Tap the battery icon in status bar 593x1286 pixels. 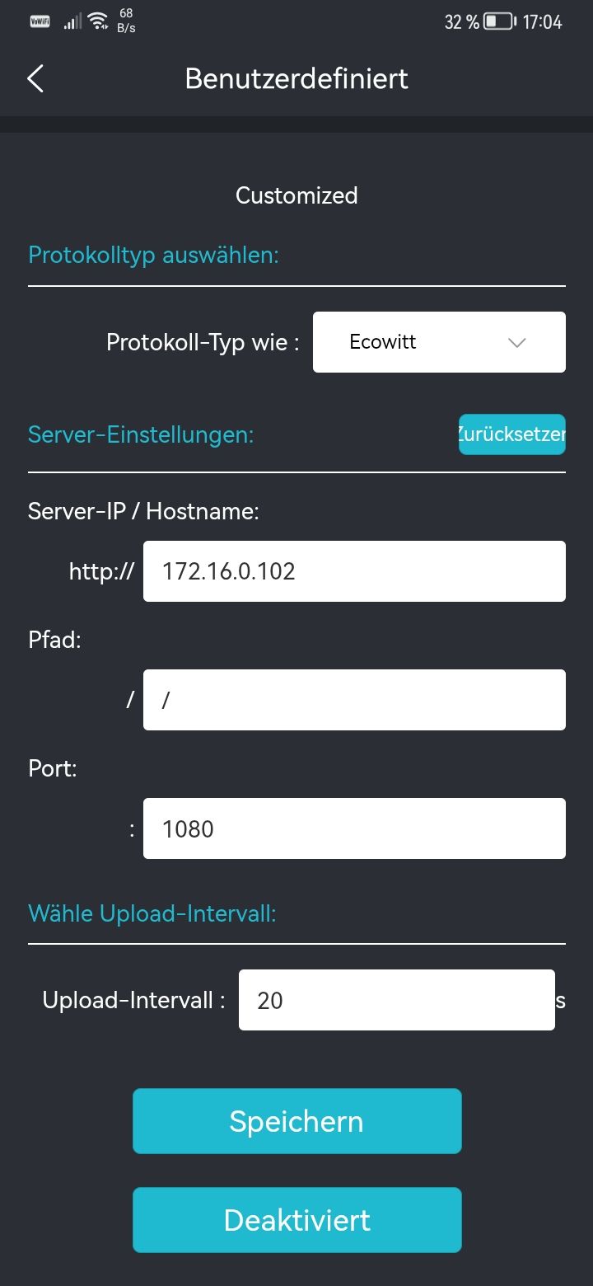click(x=499, y=22)
